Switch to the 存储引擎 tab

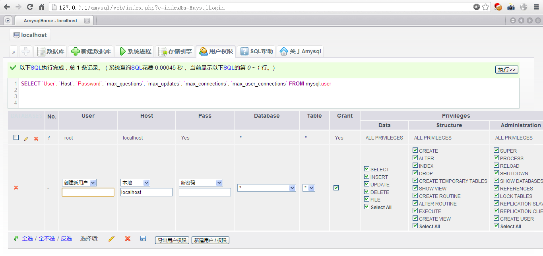[175, 51]
